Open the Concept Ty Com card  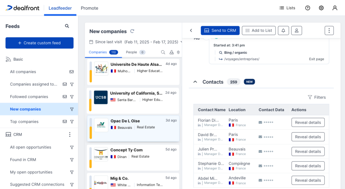click(133, 157)
